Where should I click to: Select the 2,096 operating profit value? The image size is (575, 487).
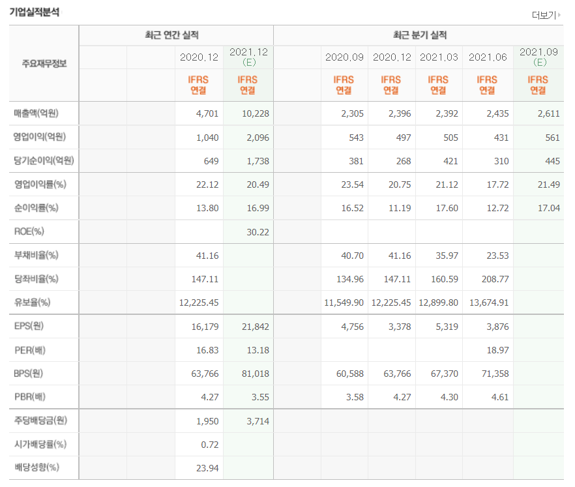coord(258,138)
